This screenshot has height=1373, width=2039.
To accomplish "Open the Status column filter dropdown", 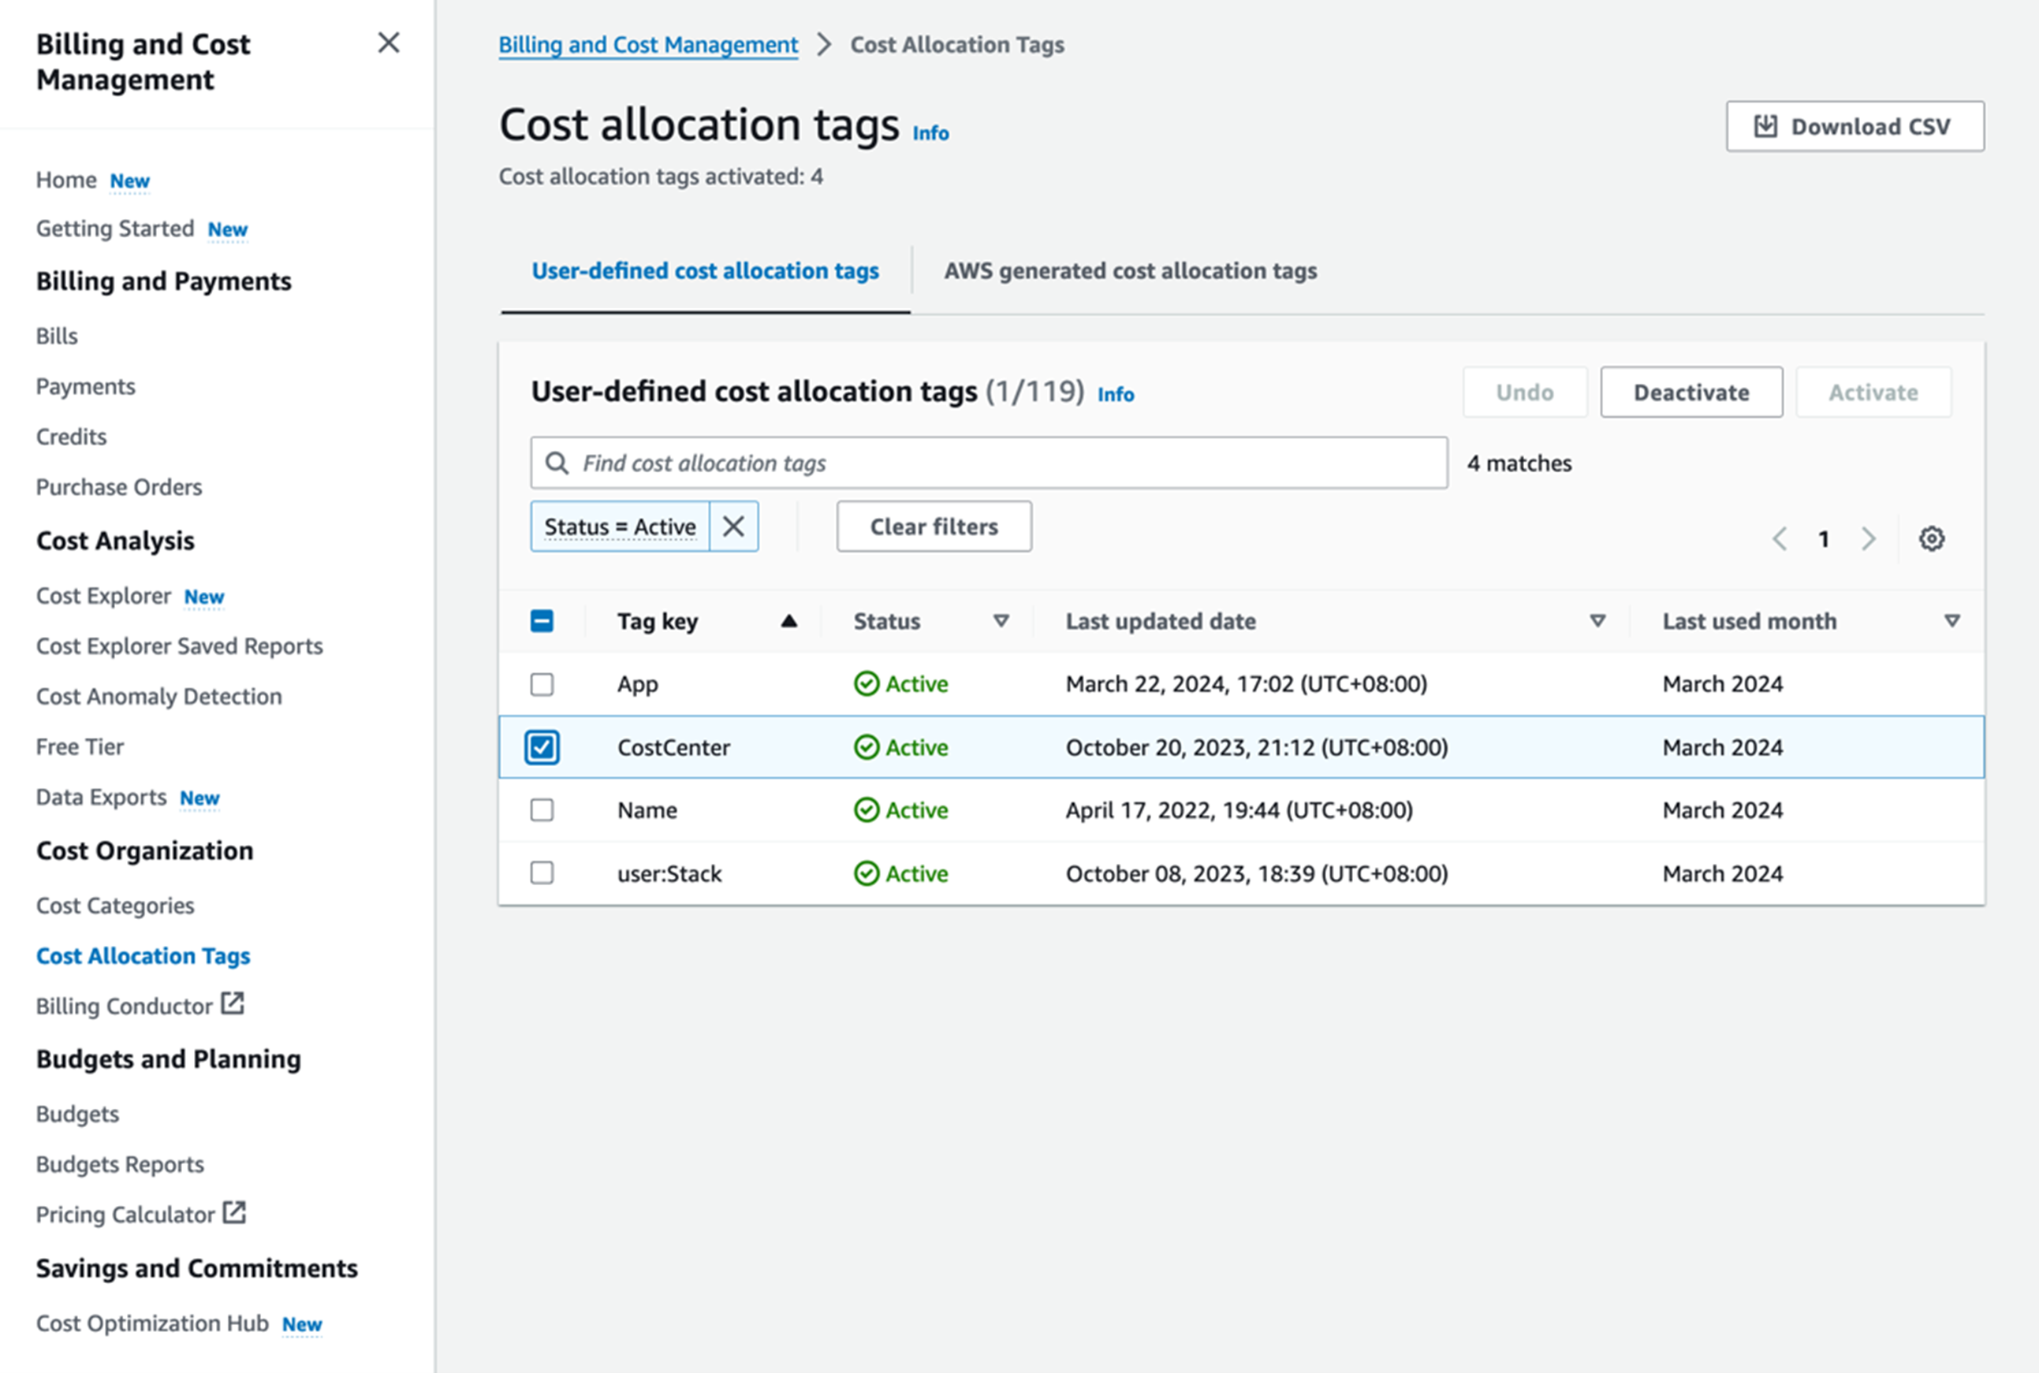I will 1001,621.
